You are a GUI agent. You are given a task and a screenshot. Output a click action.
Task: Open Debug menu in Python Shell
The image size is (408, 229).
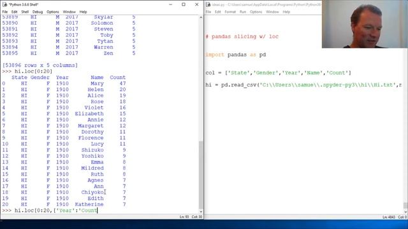point(38,12)
